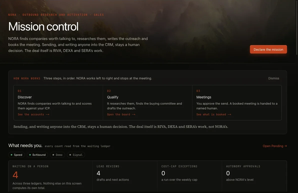Click the NORA breadcrumb header text
The height and width of the screenshot is (193, 298).
[x=56, y=15]
